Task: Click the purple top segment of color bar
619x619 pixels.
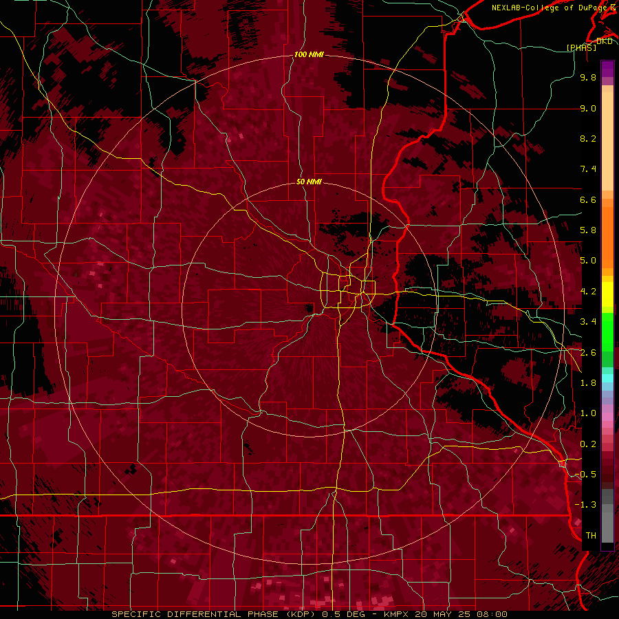Action: pos(607,69)
